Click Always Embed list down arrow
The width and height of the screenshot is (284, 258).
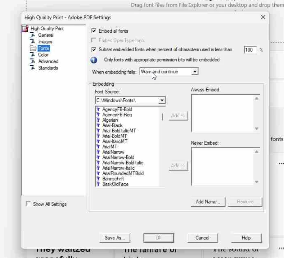(x=257, y=129)
